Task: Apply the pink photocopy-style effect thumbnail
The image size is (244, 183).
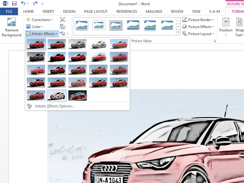Action: pyautogui.click(x=57, y=96)
